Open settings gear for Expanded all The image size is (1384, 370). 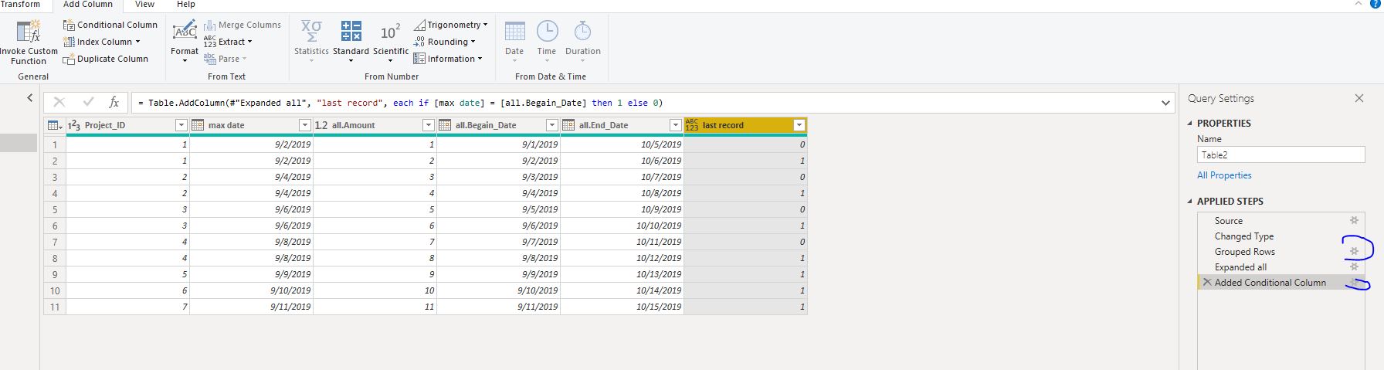(1353, 267)
